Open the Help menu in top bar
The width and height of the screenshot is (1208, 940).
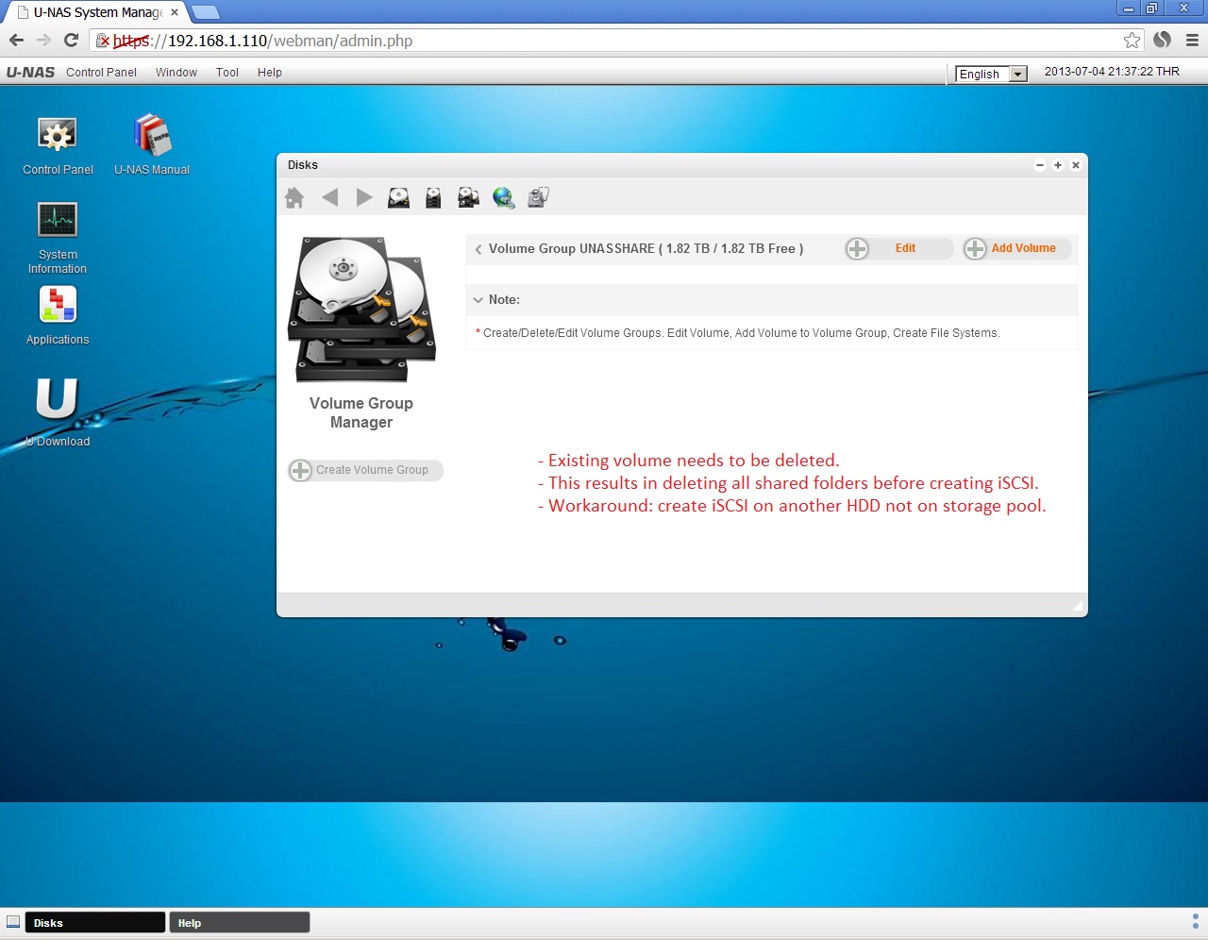(270, 73)
